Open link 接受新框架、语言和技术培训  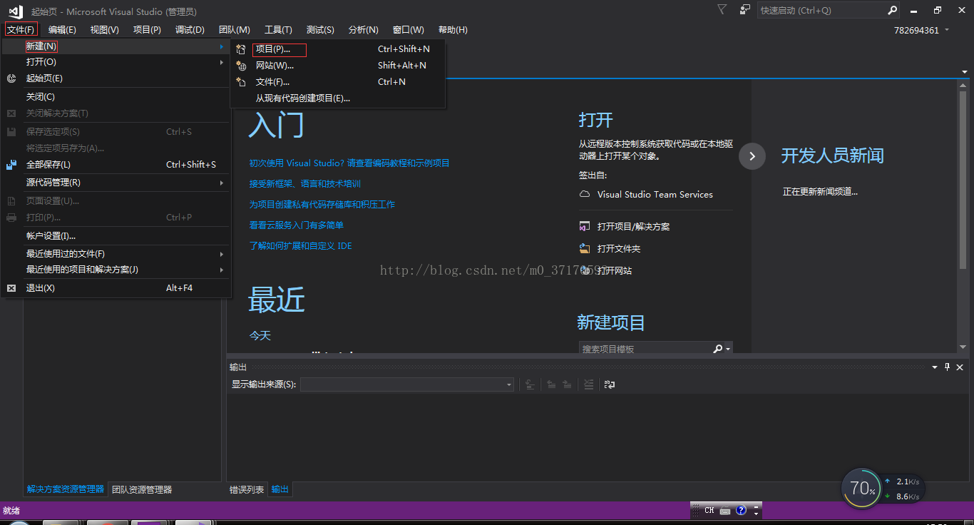[305, 184]
